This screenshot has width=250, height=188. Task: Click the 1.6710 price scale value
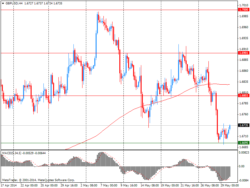(x=244, y=136)
